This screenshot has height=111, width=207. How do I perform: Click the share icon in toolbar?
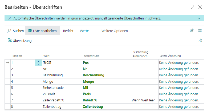192,31
